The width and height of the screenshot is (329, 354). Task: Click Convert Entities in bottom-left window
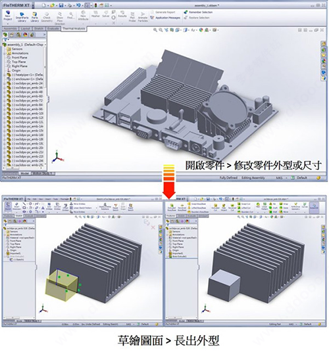click(57, 207)
